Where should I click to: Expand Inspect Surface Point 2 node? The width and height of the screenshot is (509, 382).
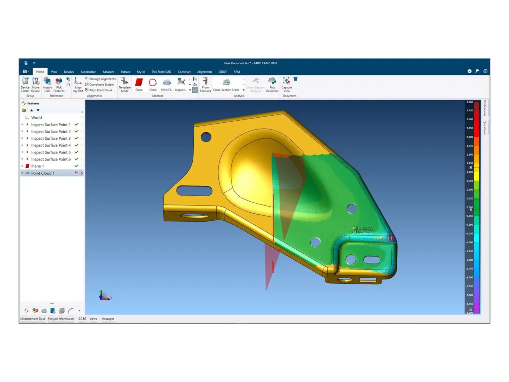point(23,131)
